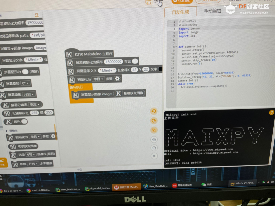This screenshot has height=206, width=275.
Task: Open terminal help question mark icon
Action: pyautogui.click(x=271, y=113)
